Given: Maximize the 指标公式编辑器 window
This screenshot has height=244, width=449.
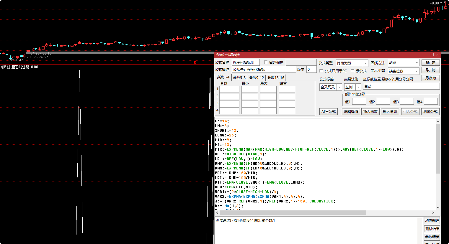Looking at the screenshot, I should 432,55.
